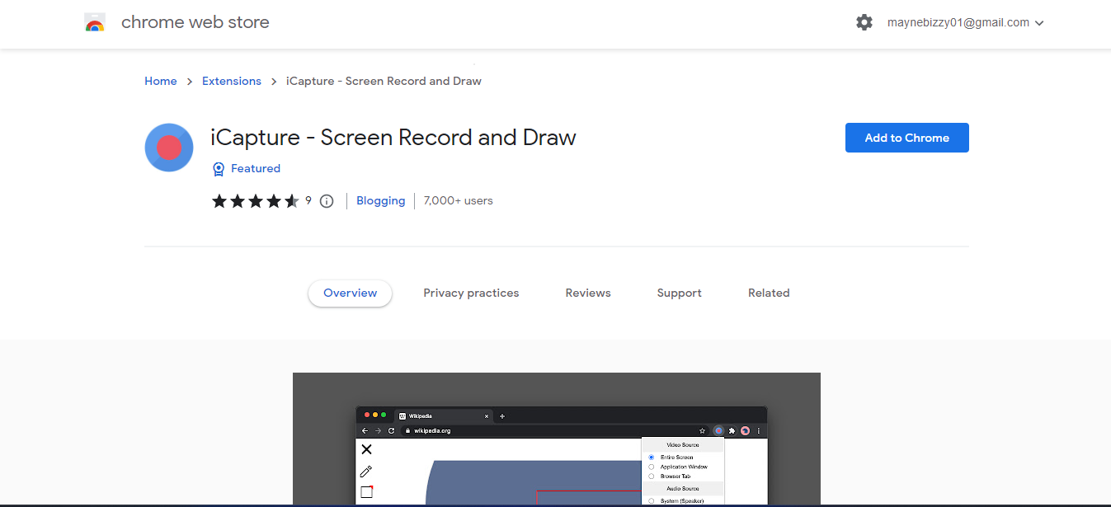
Task: Select Entire Screen radio in preview
Action: tap(651, 458)
